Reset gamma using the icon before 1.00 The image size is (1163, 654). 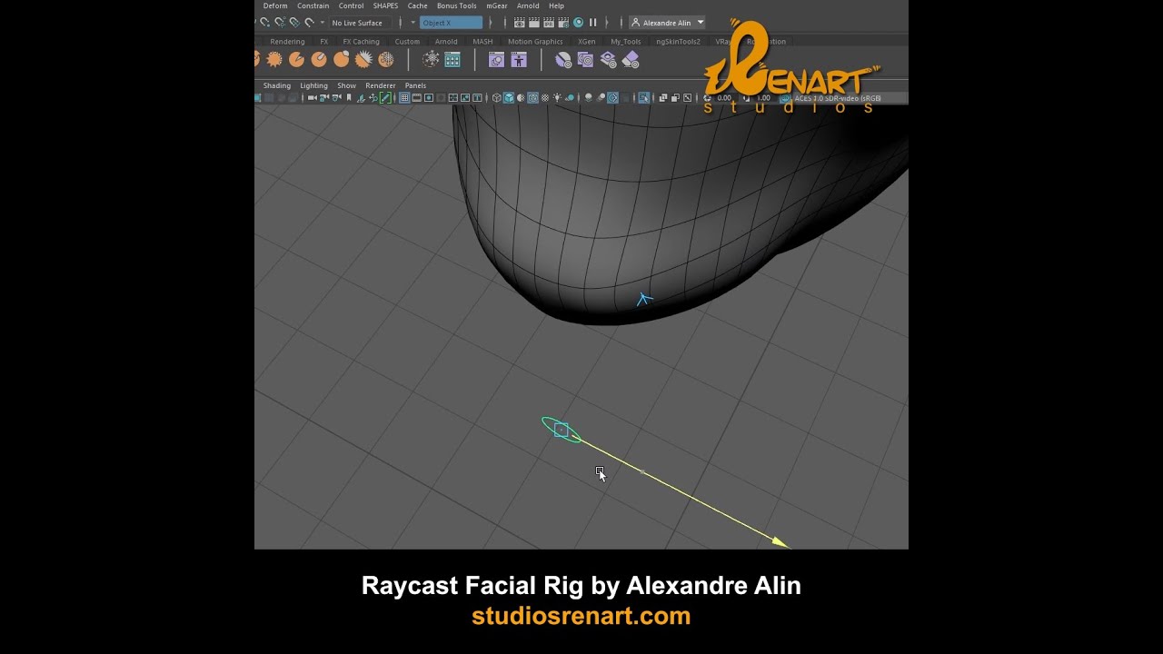pos(746,97)
